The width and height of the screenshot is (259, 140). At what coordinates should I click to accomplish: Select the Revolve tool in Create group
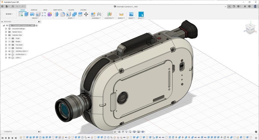tap(32, 14)
